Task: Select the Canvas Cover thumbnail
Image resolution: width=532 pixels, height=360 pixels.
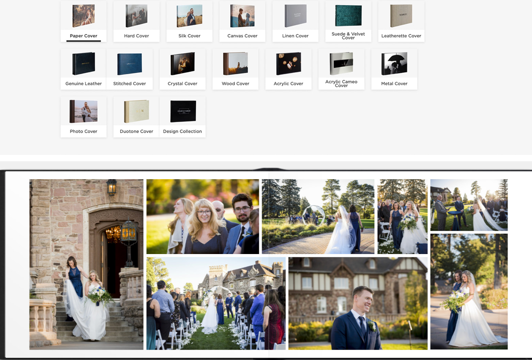Action: pyautogui.click(x=242, y=21)
